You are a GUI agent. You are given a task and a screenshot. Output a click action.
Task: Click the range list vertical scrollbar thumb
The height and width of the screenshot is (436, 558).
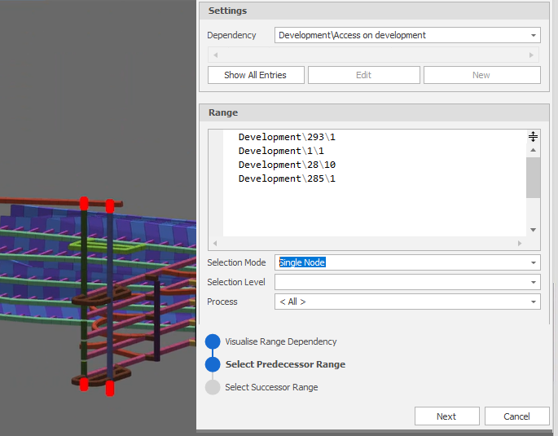click(533, 178)
